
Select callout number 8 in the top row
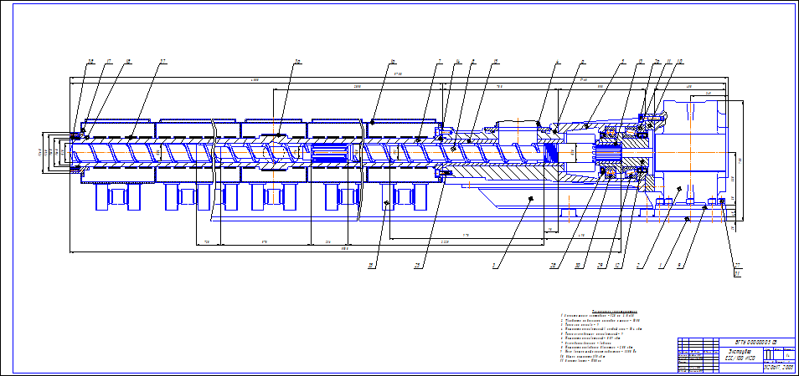click(473, 62)
